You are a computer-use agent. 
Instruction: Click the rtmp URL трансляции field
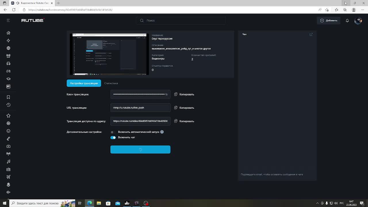[140, 108]
